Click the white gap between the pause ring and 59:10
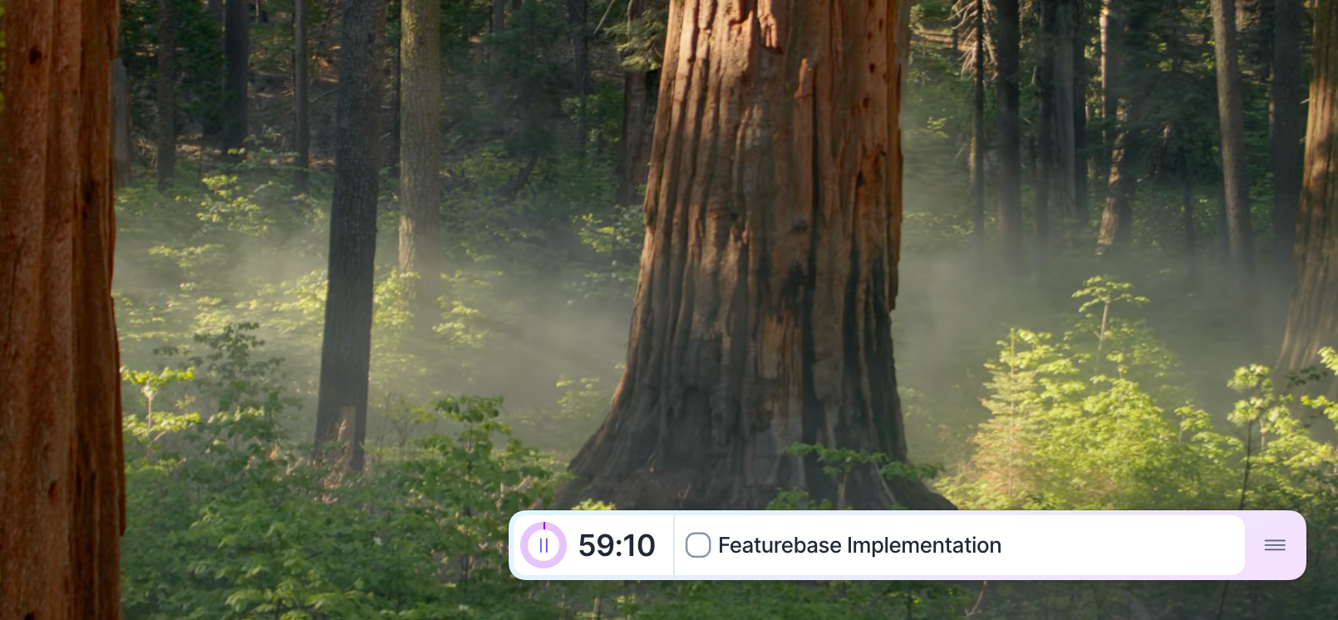 [x=573, y=545]
